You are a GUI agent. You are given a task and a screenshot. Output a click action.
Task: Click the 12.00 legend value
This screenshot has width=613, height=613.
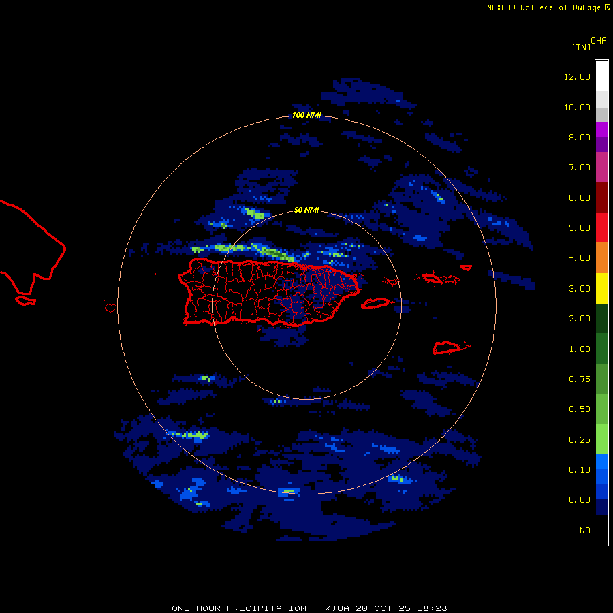pos(577,76)
